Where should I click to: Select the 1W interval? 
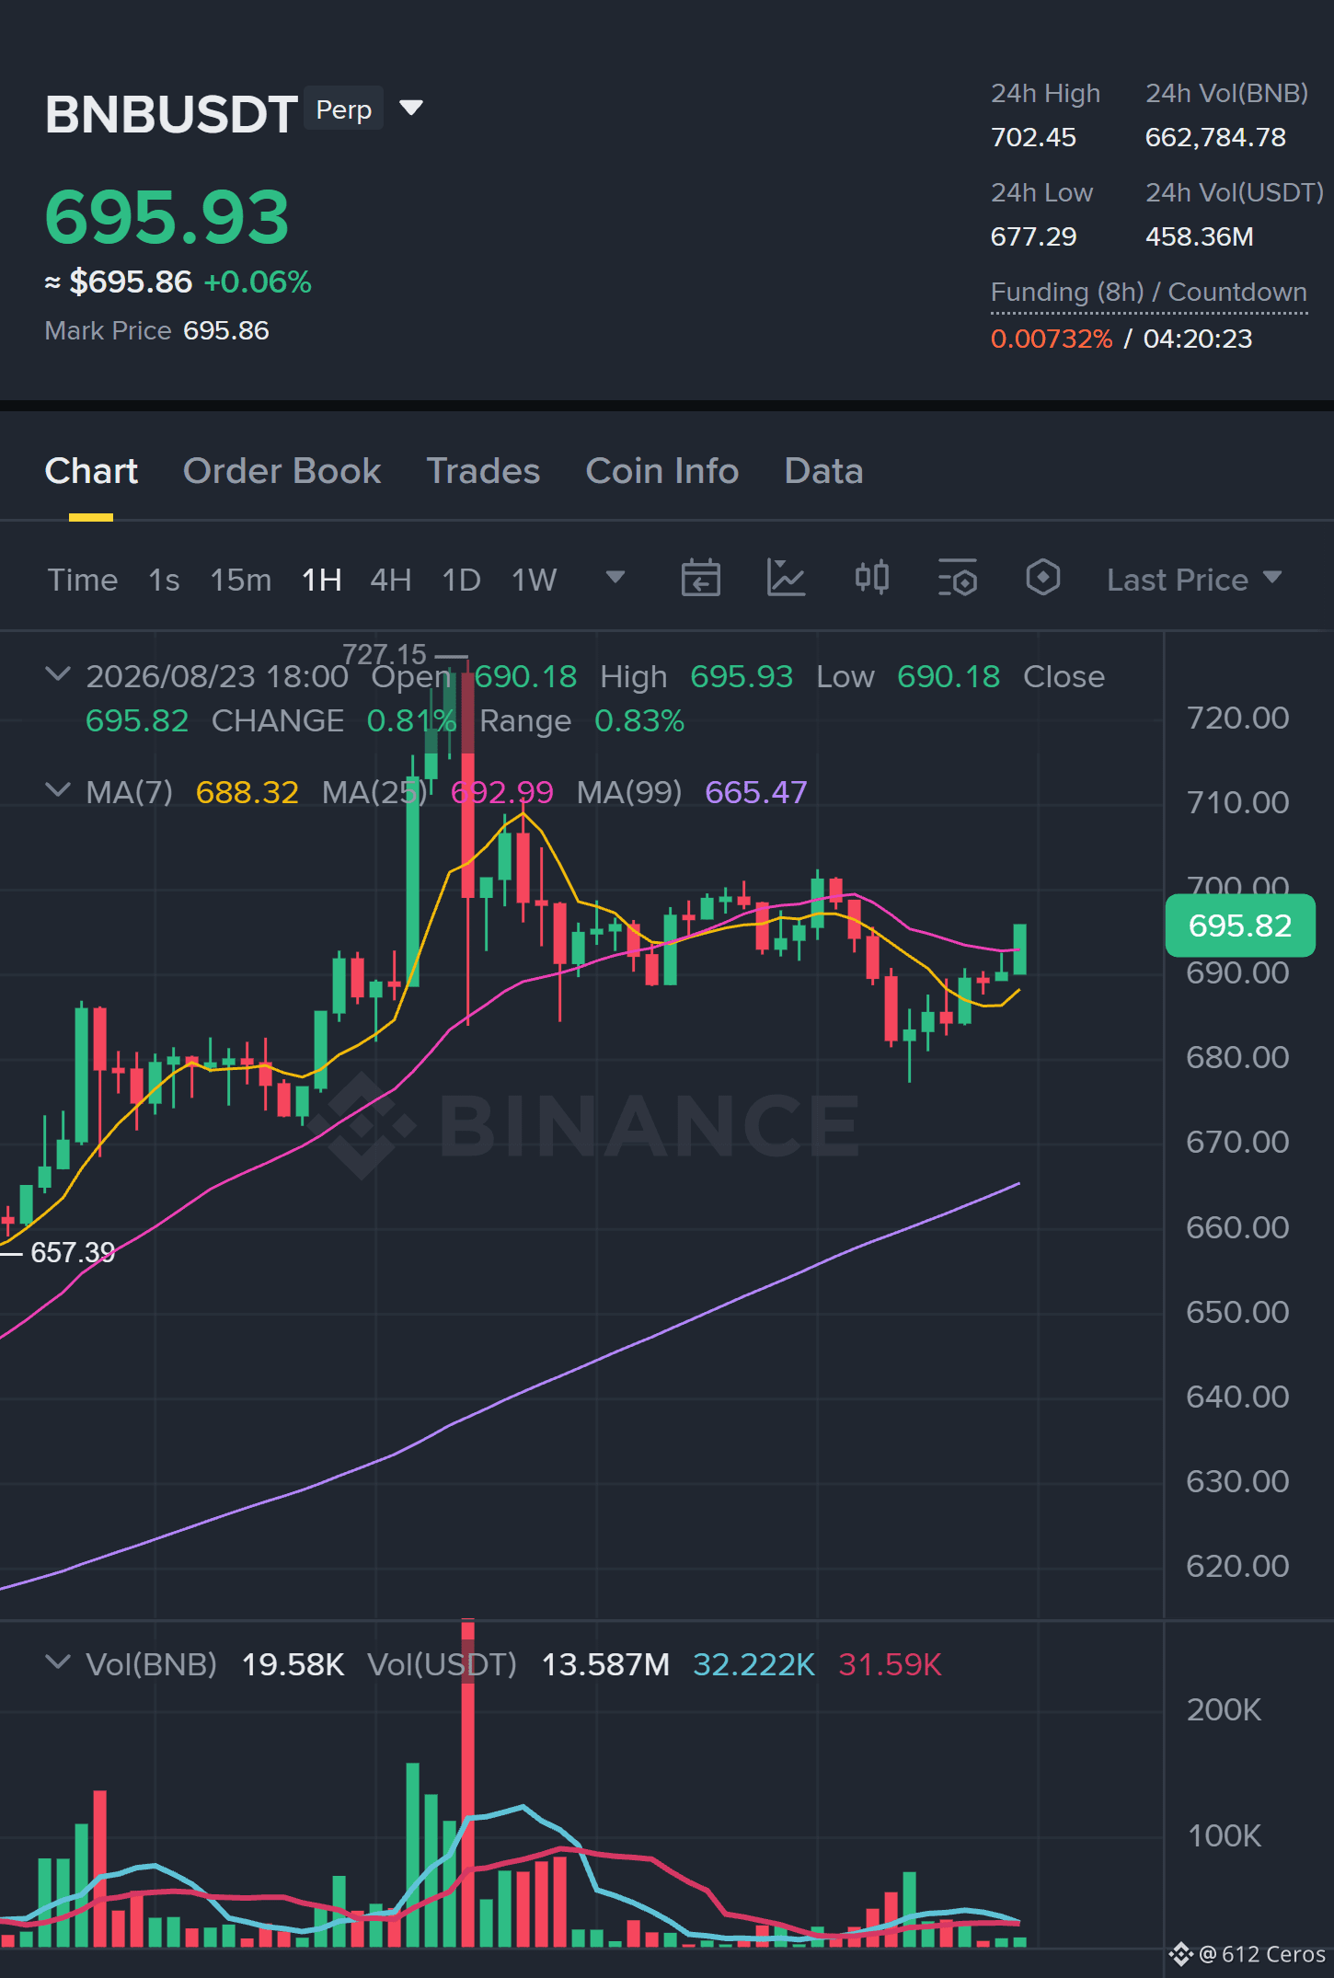pyautogui.click(x=535, y=580)
